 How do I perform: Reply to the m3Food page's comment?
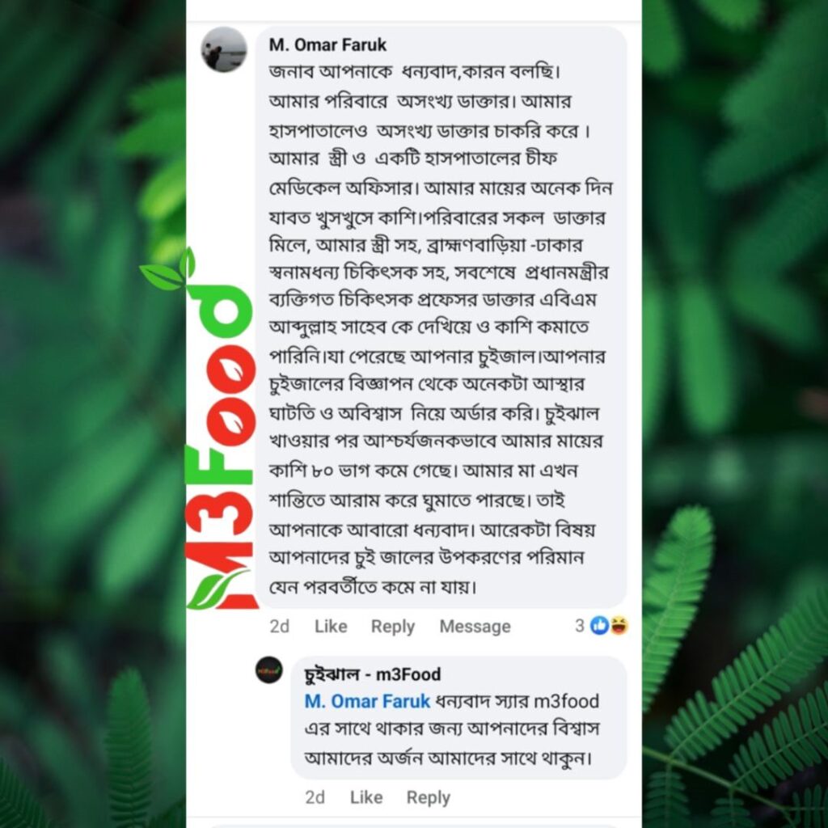428,797
